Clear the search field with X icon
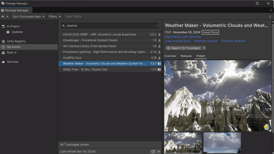 tap(157, 26)
